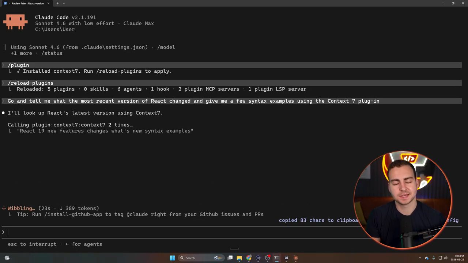Click the PowerShell icon on the terminal tab
Image resolution: width=468 pixels, height=263 pixels.
point(5,3)
